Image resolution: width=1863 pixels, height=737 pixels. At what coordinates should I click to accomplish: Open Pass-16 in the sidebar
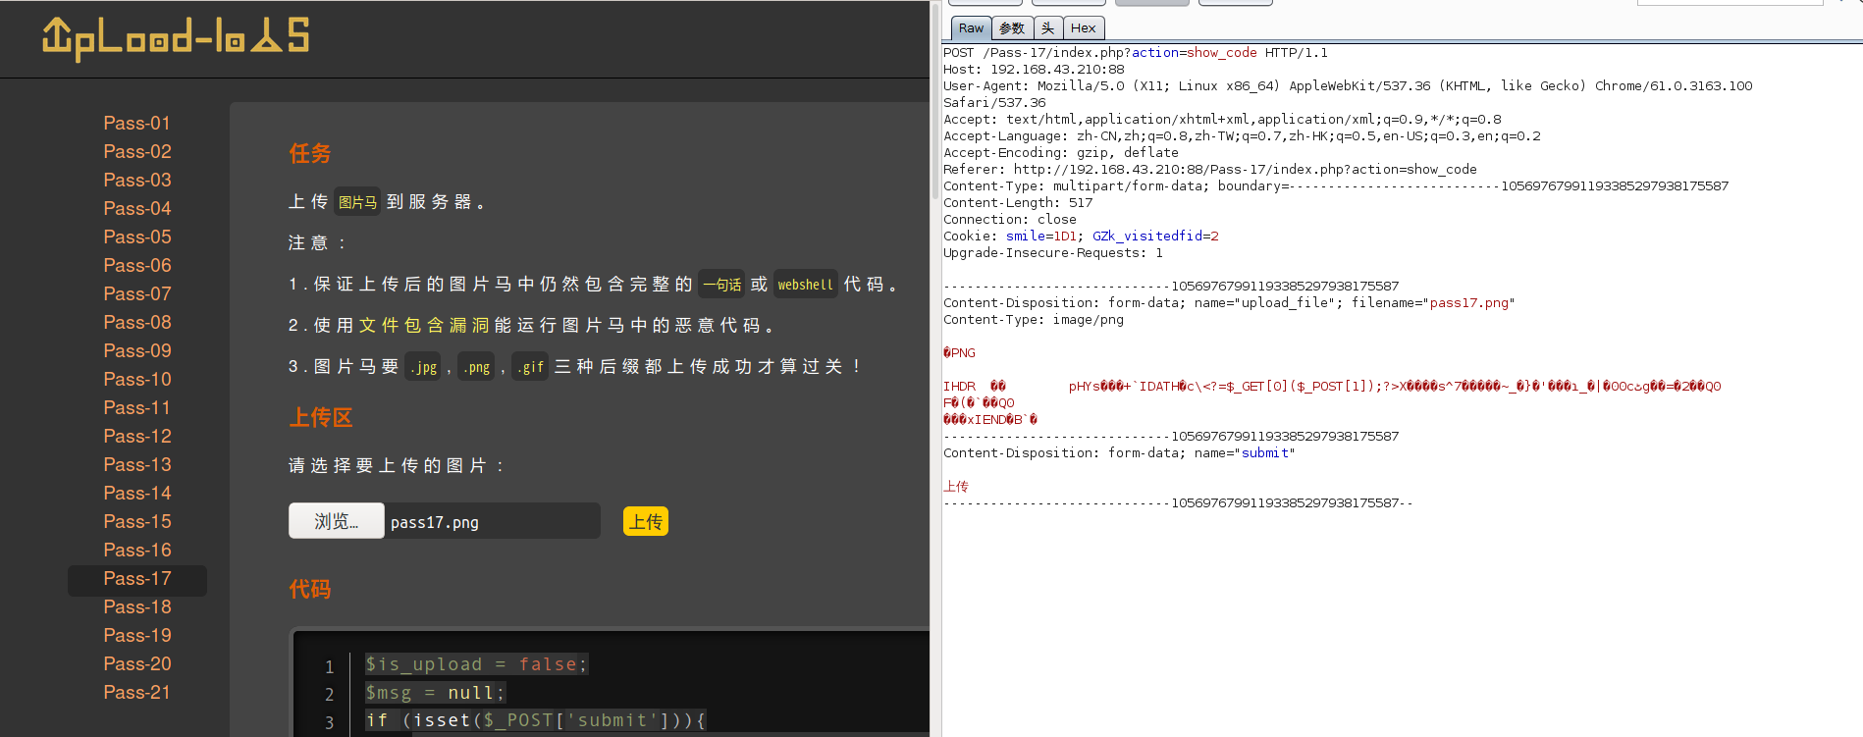click(x=137, y=550)
